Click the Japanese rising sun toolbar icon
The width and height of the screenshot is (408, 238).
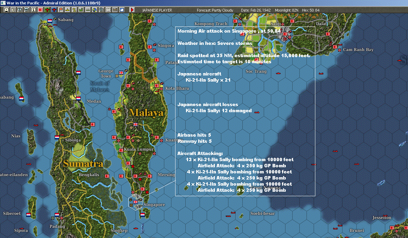[40, 10]
